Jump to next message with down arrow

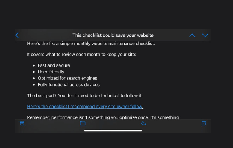(x=205, y=35)
